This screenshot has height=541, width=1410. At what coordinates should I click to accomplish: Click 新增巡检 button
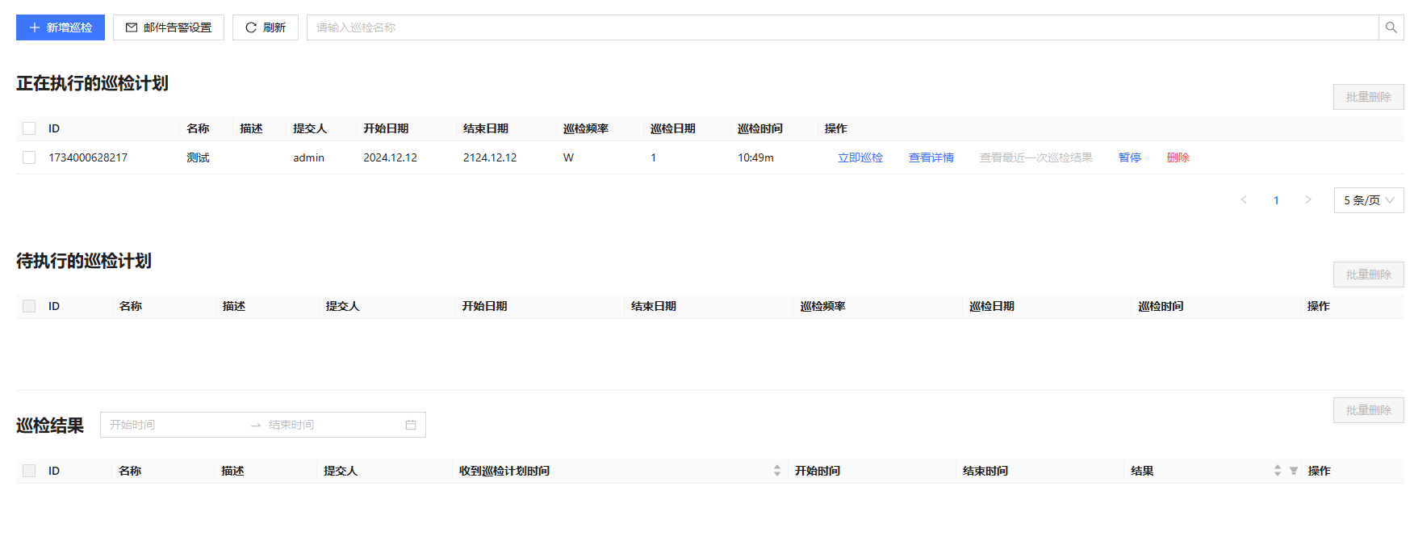pos(61,27)
